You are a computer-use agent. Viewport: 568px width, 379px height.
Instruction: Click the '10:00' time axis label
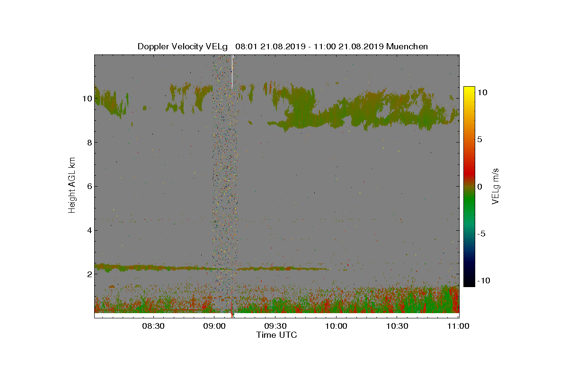pos(336,326)
